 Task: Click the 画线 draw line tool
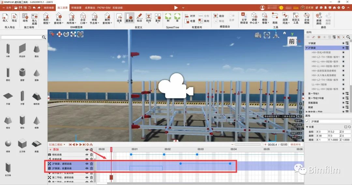click(x=275, y=18)
